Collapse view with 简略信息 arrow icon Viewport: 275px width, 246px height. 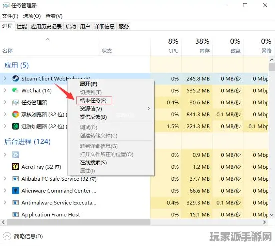(7, 236)
